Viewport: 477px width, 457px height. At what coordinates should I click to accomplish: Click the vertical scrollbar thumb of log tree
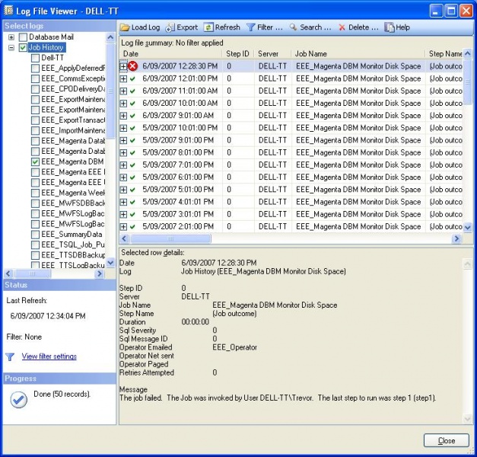click(x=111, y=91)
